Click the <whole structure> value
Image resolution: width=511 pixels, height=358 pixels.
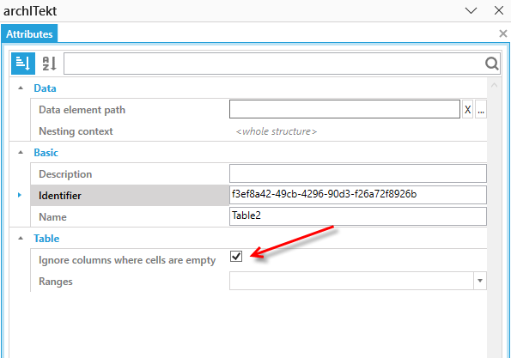tap(276, 131)
